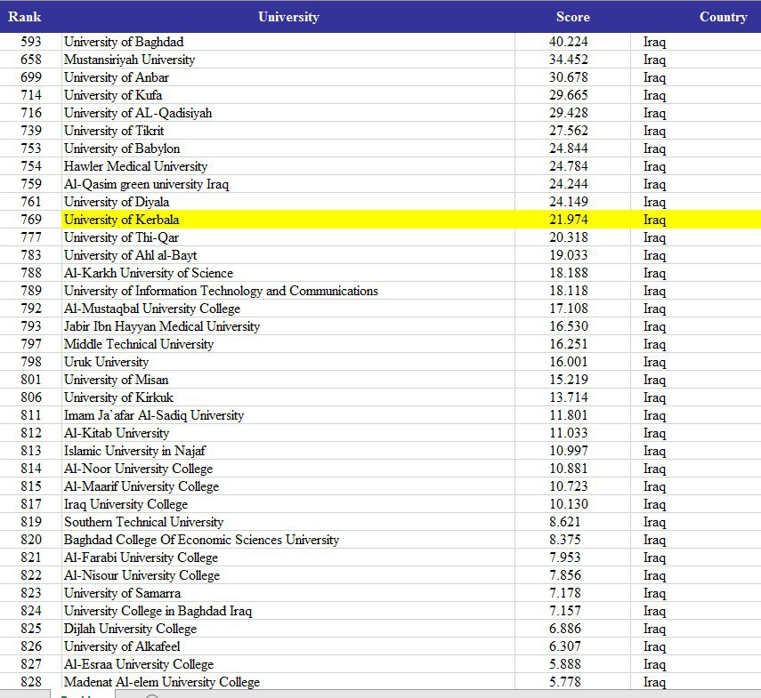Select the Southern Technical University cell
This screenshot has height=698, width=761.
click(x=288, y=522)
